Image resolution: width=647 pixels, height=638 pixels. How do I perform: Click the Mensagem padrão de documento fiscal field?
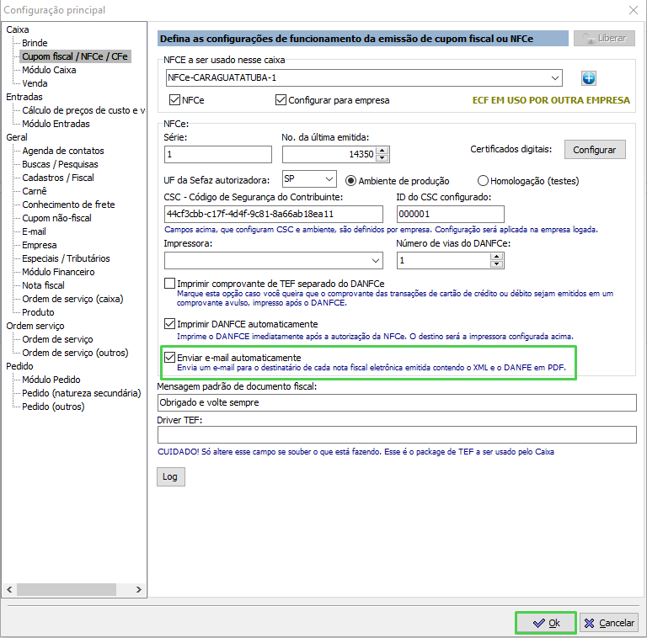pos(397,402)
